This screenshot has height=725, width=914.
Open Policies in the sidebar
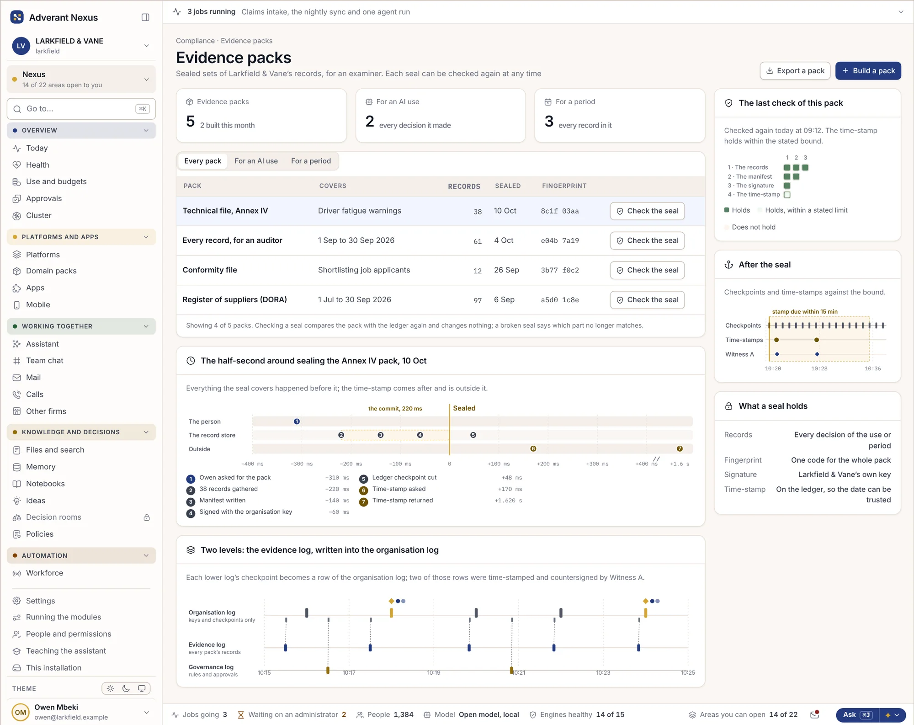(81, 534)
